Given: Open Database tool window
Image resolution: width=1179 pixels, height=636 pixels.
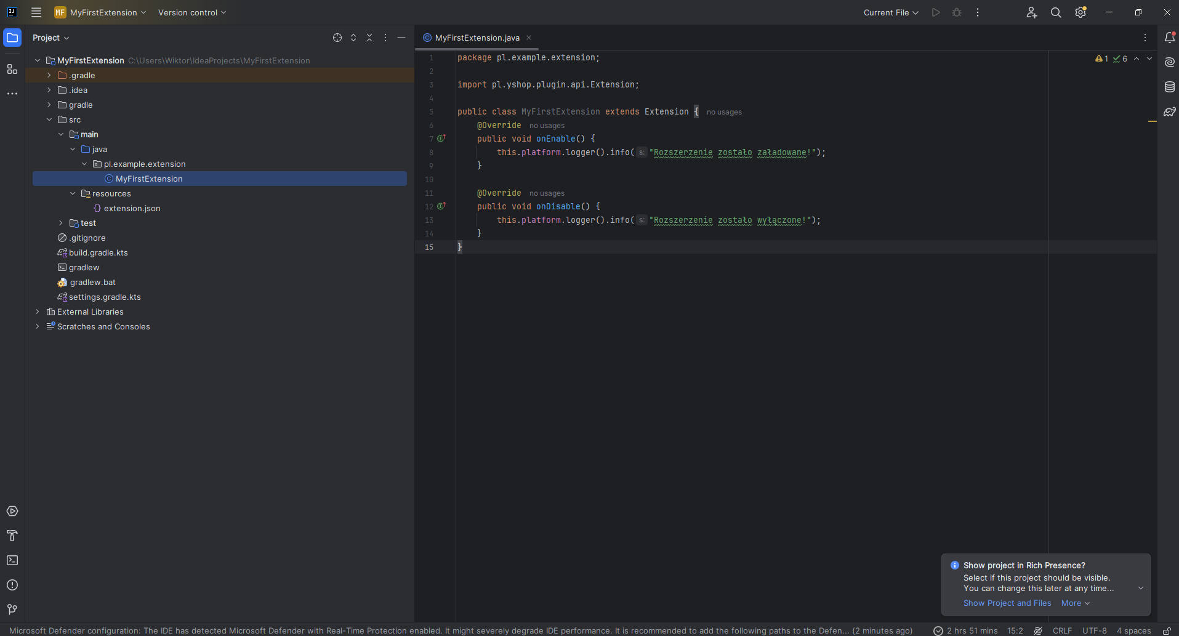Looking at the screenshot, I should tap(1170, 87).
